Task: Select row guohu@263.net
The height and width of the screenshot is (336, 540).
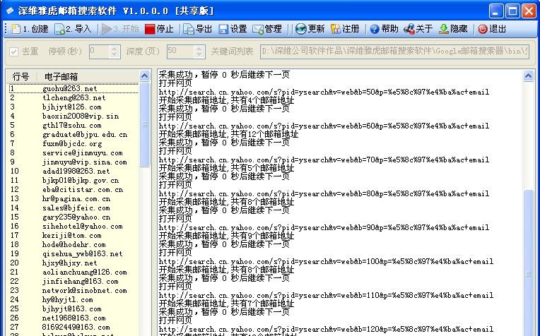Action: [73, 89]
